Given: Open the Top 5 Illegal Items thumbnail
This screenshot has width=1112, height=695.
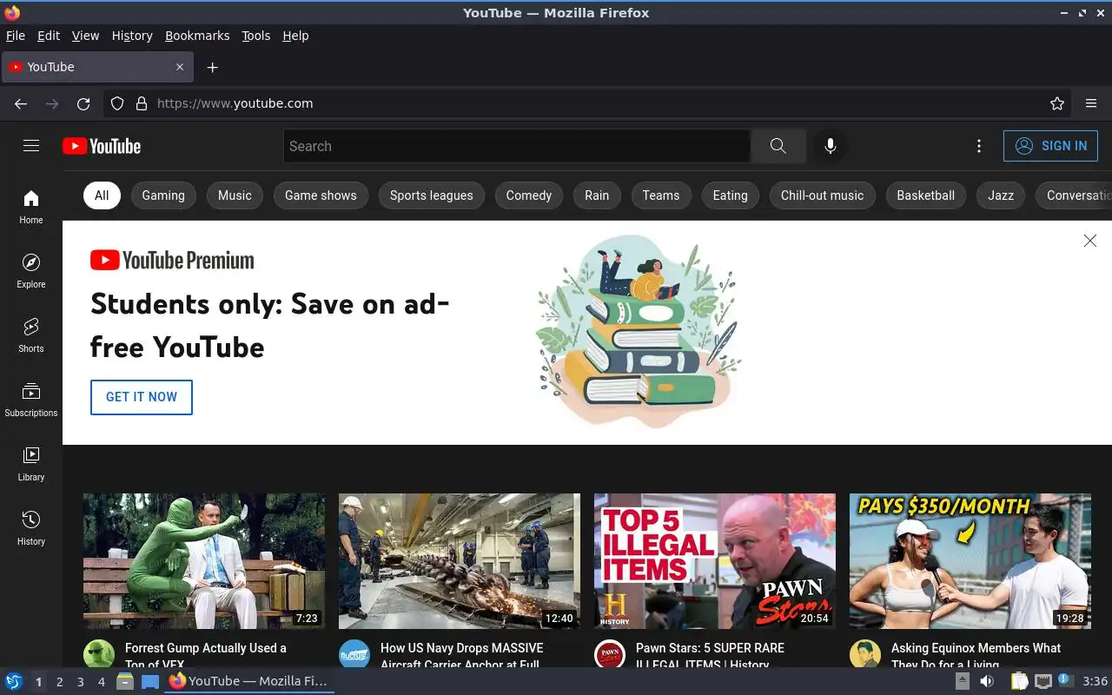Looking at the screenshot, I should pos(715,561).
